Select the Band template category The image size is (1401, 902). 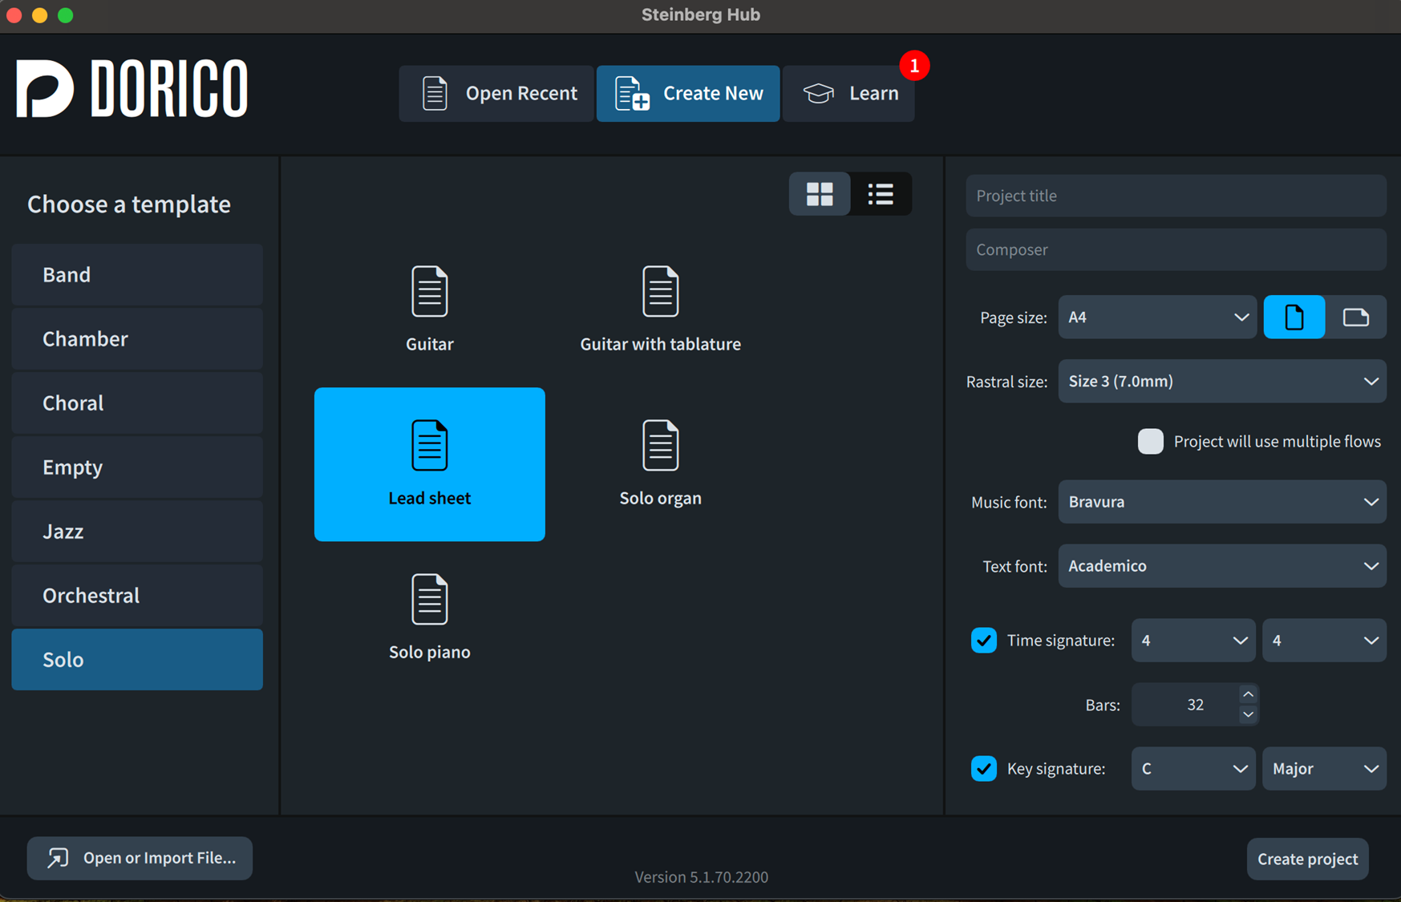pos(137,275)
